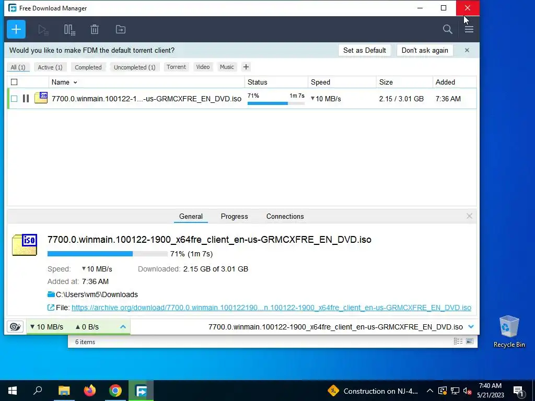Click the archive.org download URL link
The height and width of the screenshot is (401, 535).
(x=271, y=308)
